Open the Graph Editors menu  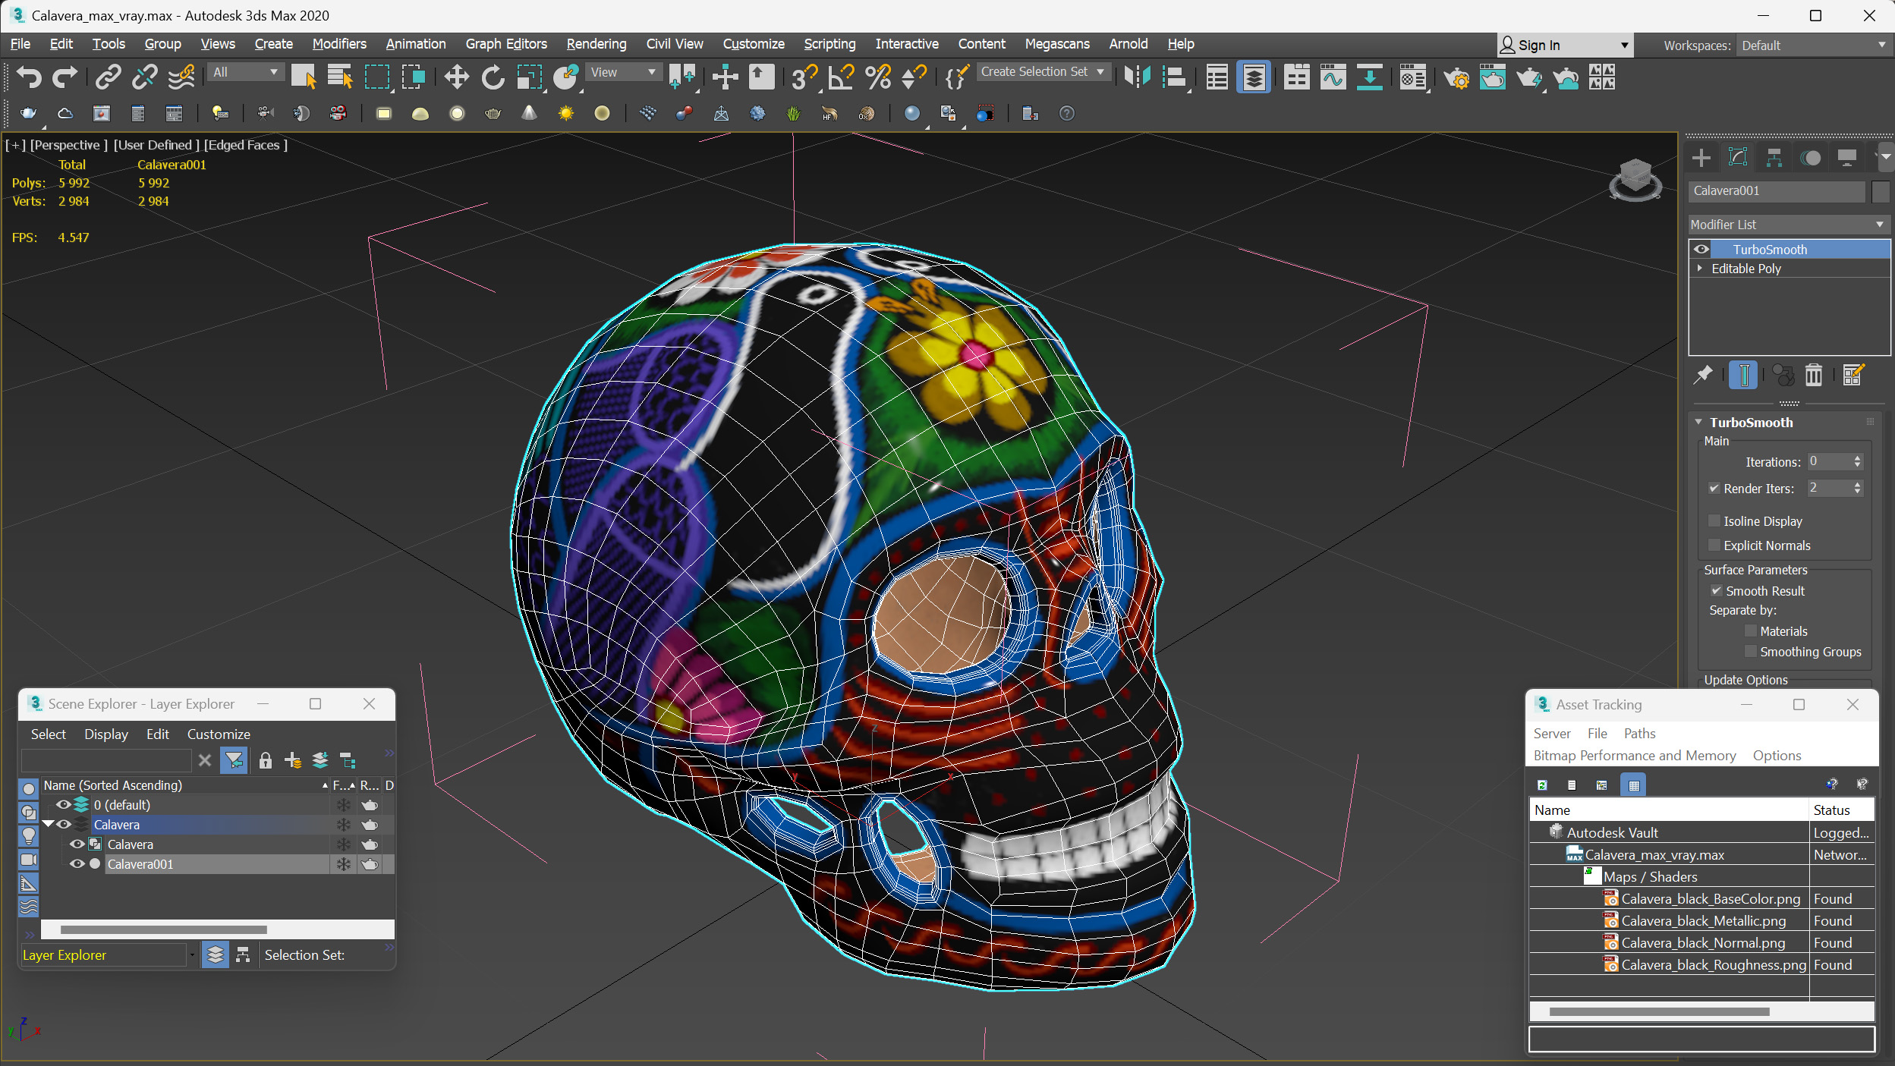coord(505,44)
